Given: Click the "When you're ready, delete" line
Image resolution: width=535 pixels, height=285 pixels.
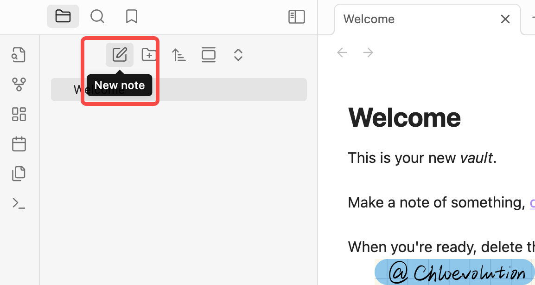Looking at the screenshot, I should (x=441, y=247).
